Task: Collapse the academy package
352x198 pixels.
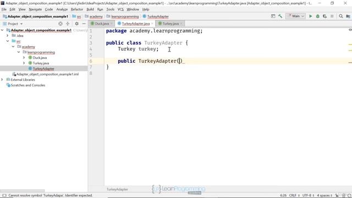Action: click(13, 47)
